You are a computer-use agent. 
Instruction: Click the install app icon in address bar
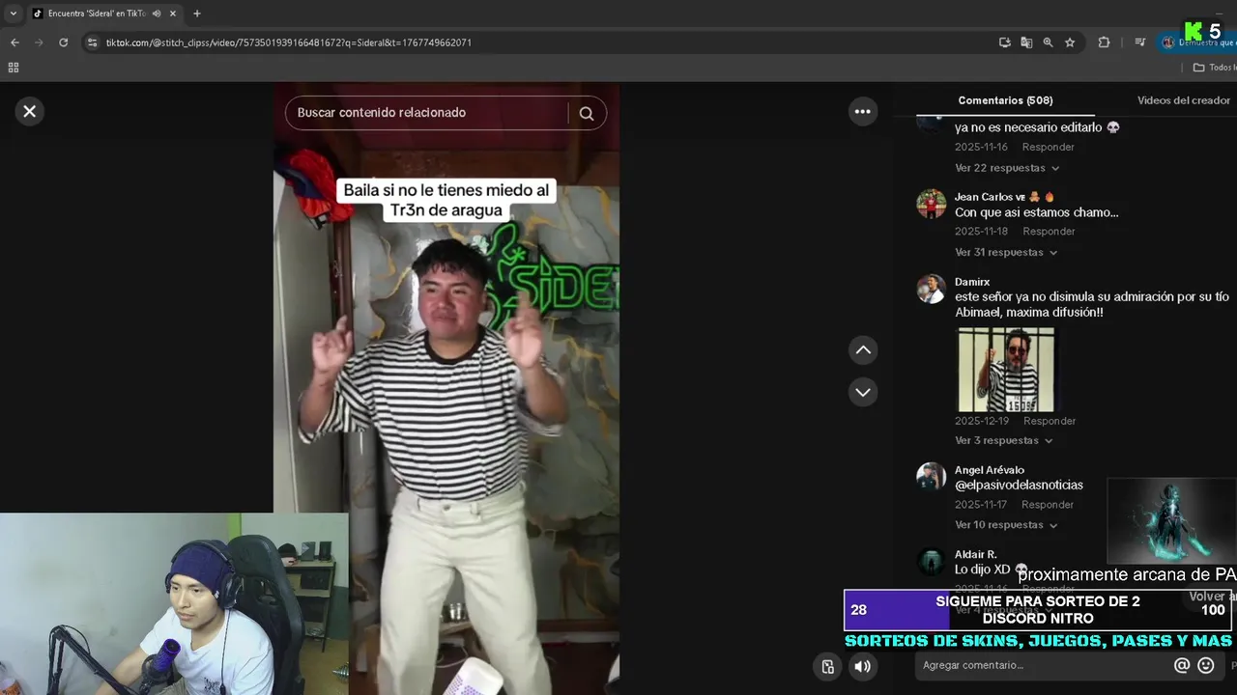click(1005, 42)
